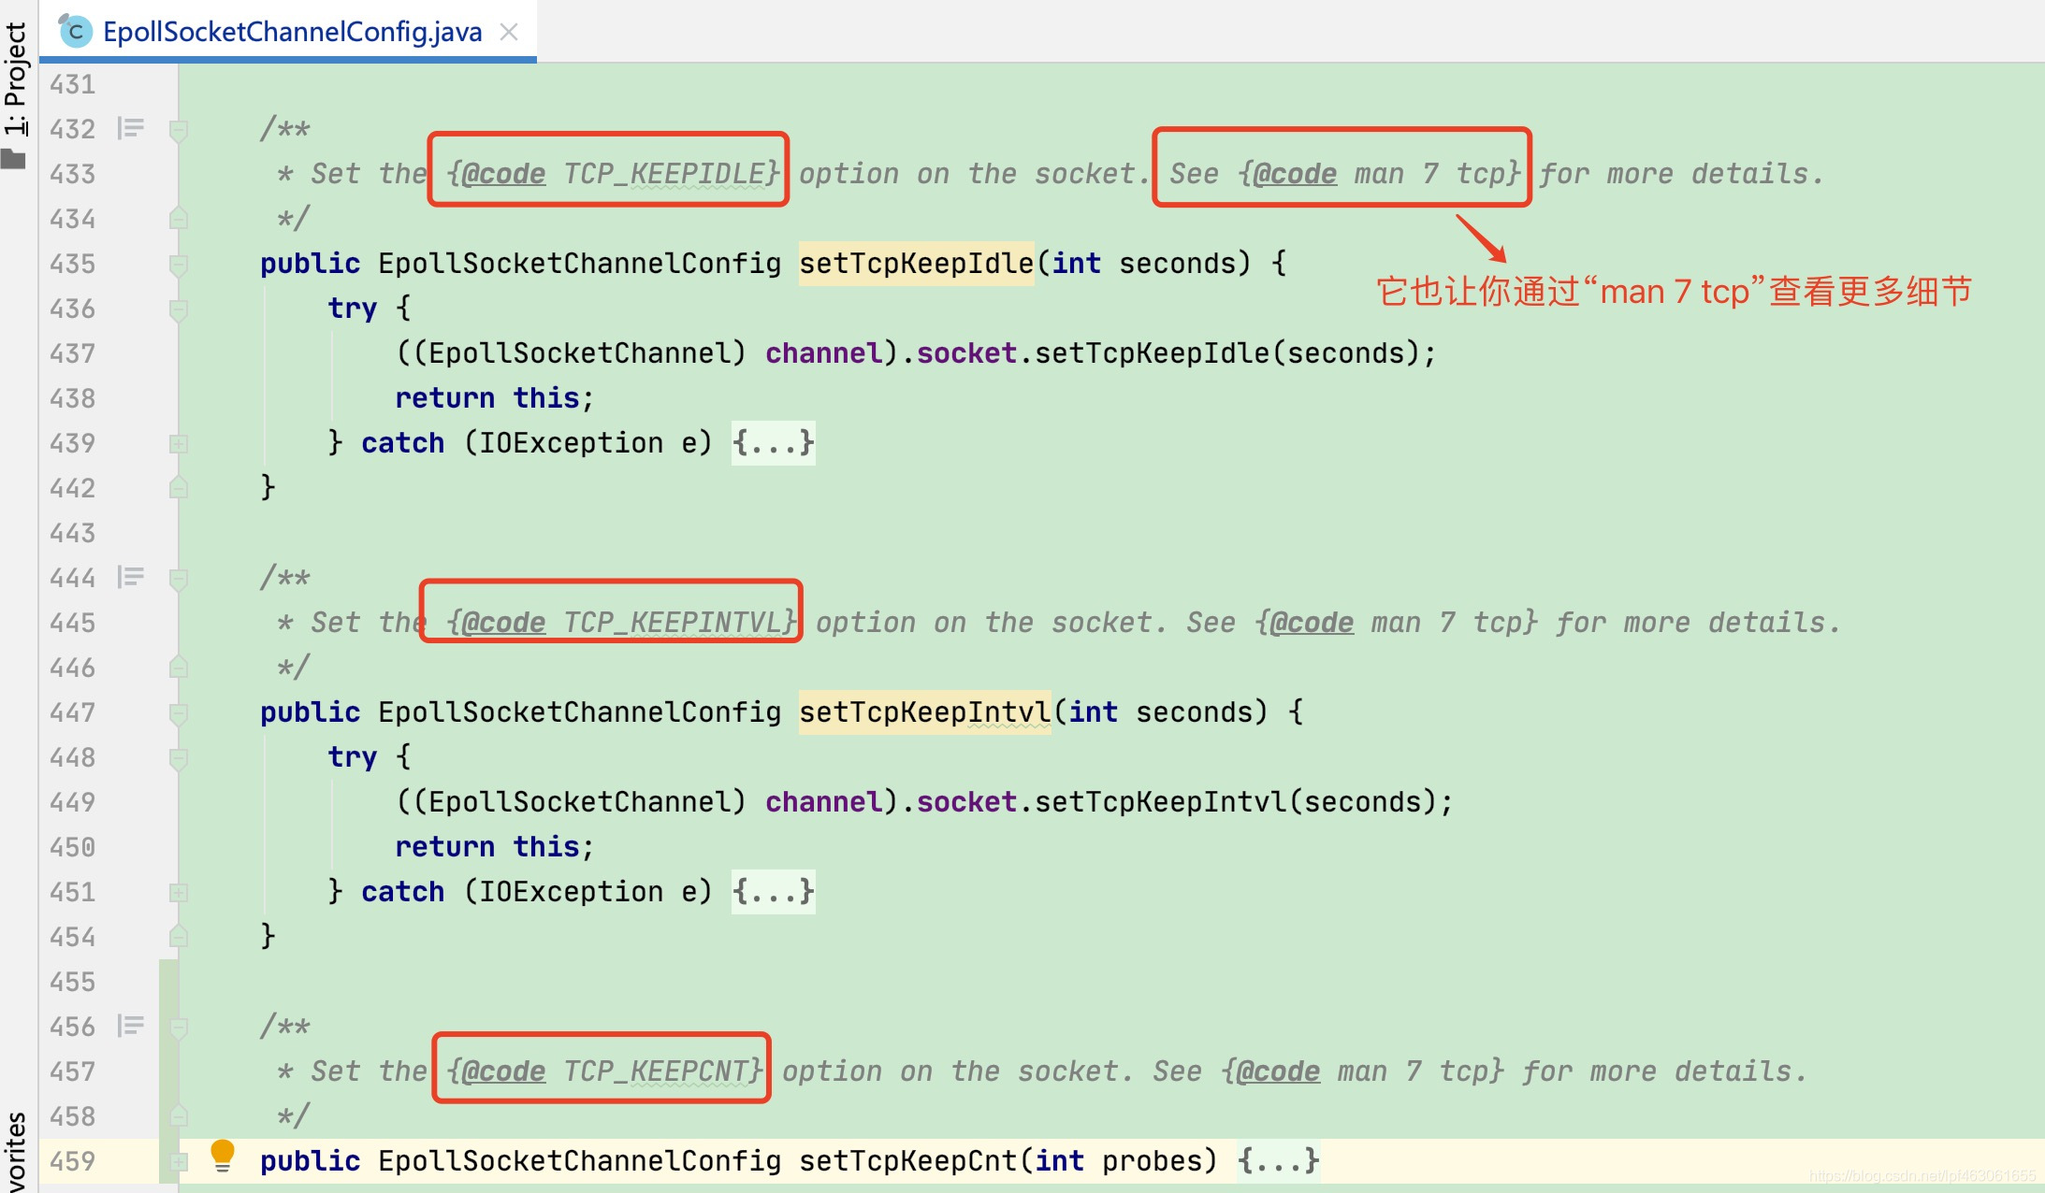Viewport: 2045px width, 1193px height.
Task: Click line number 443 in the gutter
Action: [73, 533]
